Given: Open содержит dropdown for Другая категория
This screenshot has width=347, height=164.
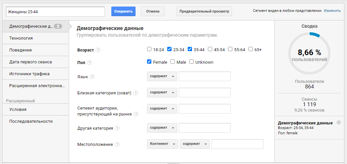Looking at the screenshot, I should tap(162, 128).
